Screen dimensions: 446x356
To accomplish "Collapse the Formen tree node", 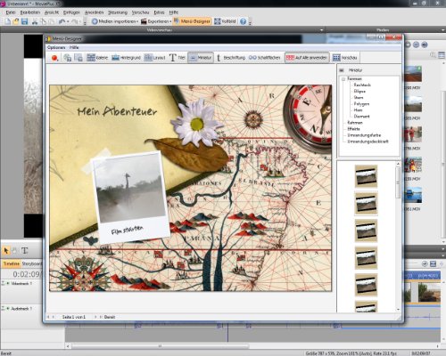I will [343, 79].
